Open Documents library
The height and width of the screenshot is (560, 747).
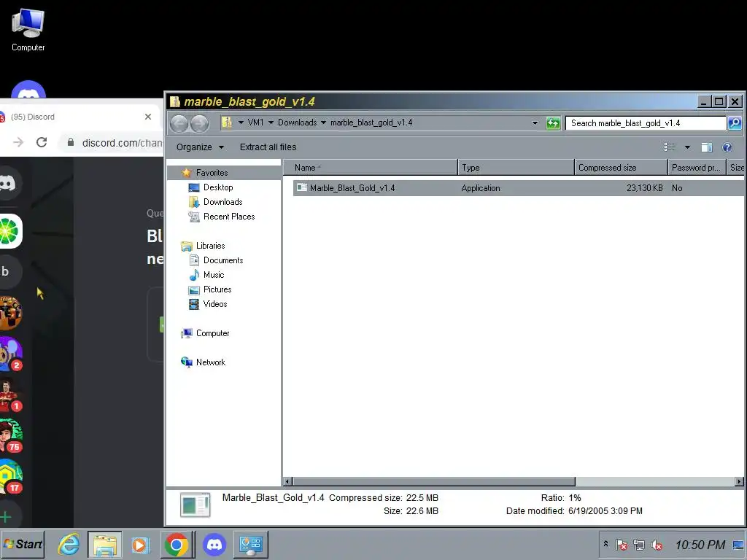tap(223, 260)
